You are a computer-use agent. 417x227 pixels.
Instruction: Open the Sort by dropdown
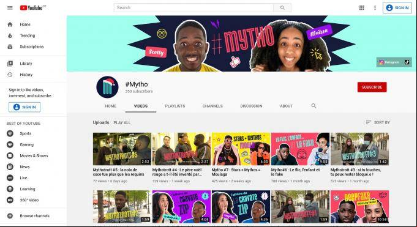(378, 122)
